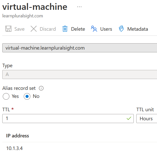Click the IP address entry 10.1.3.4
The height and width of the screenshot is (152, 157).
(x=14, y=148)
